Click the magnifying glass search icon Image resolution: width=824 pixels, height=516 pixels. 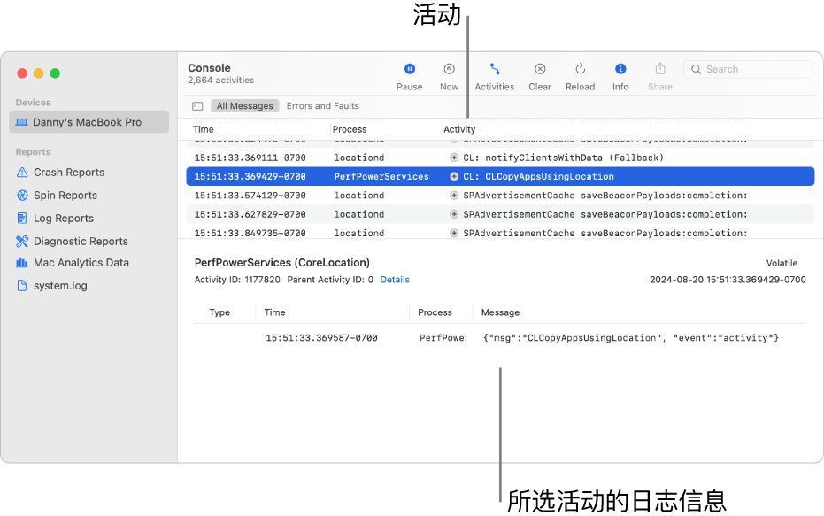(696, 69)
